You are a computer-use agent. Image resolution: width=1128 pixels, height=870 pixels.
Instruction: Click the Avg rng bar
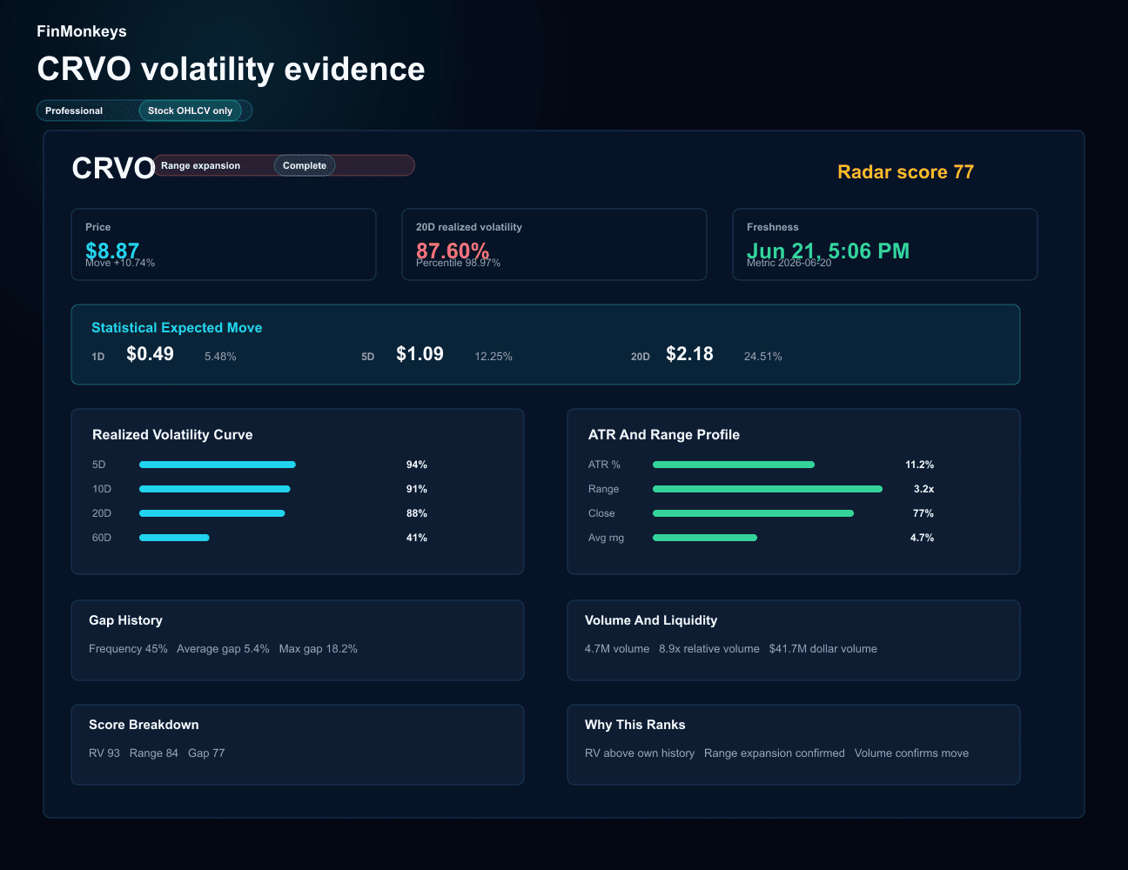coord(705,538)
